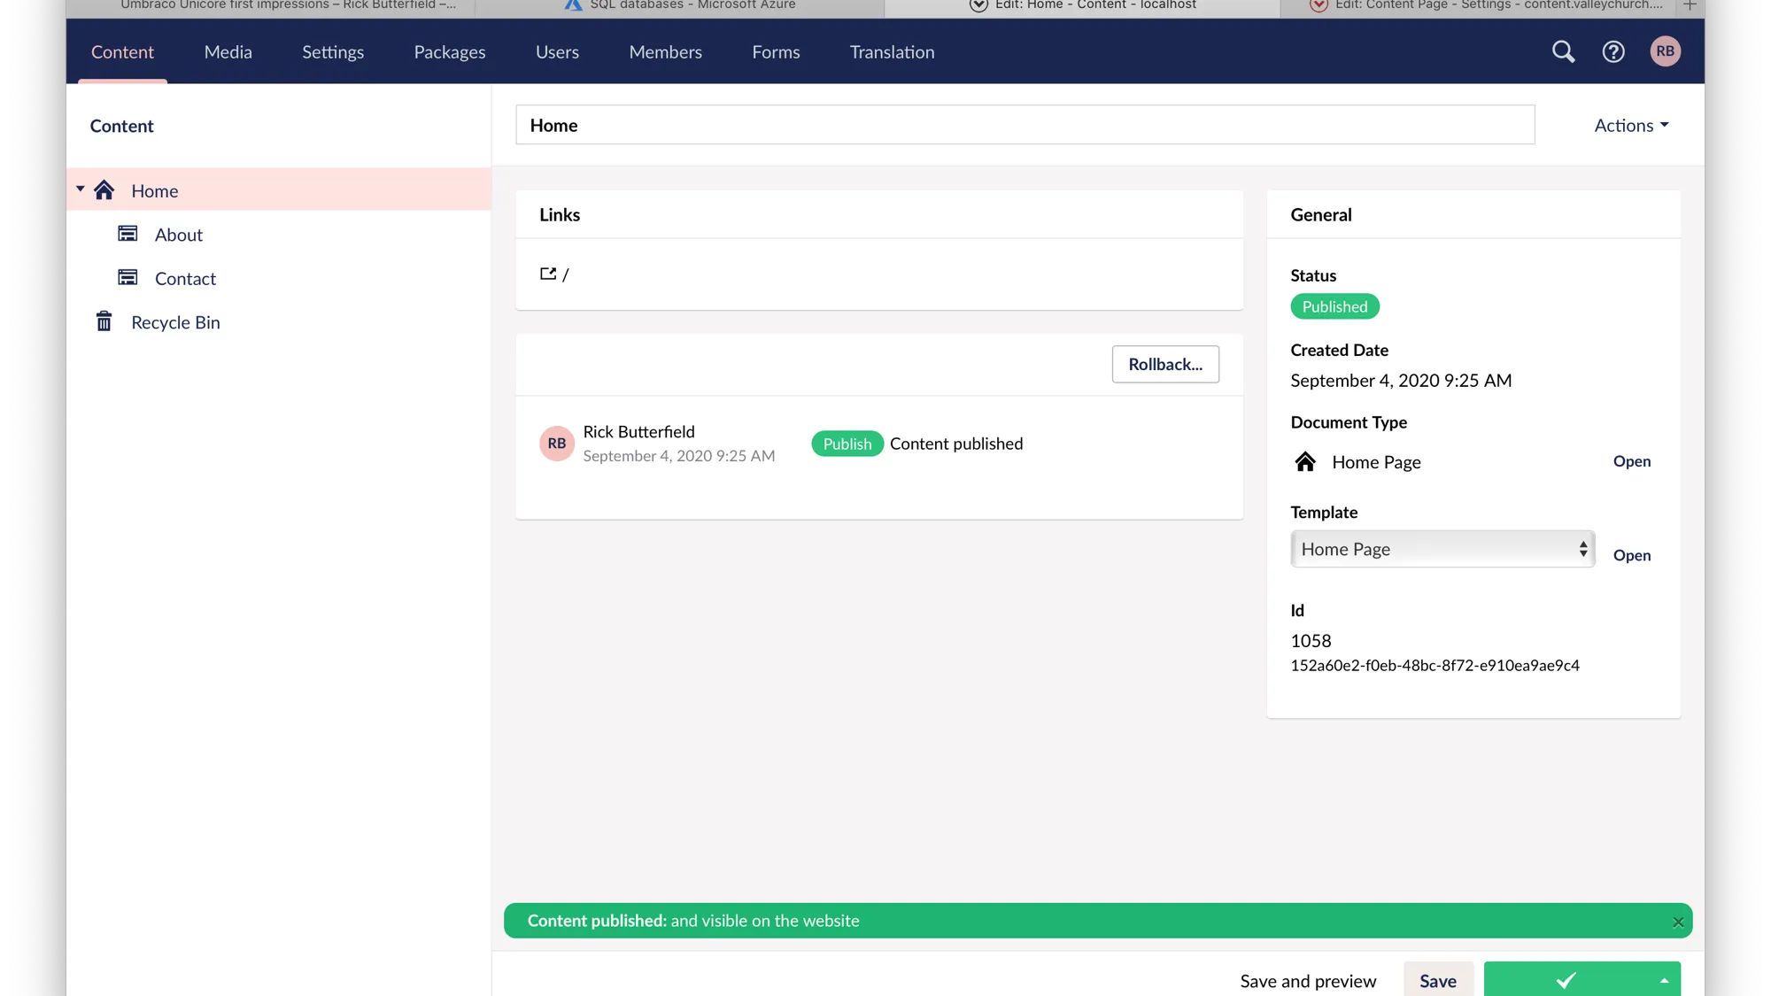Click the Contact document type icon
The image size is (1771, 996).
pos(128,276)
